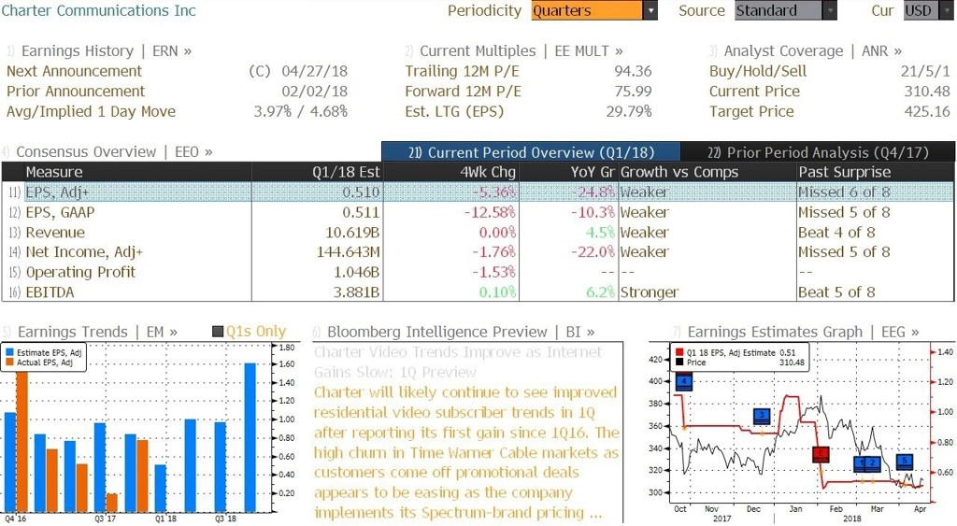
Task: Open the Periodicity dropdown arrow
Action: pos(650,10)
